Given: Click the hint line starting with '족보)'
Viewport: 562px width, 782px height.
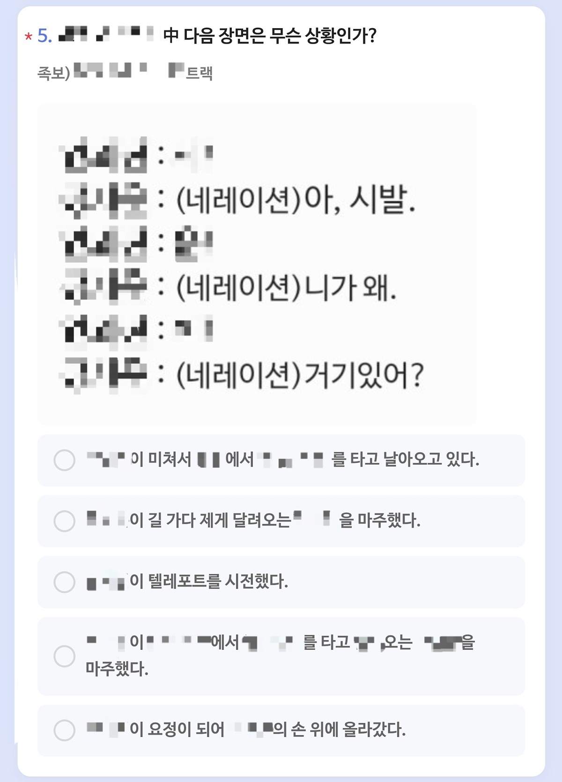Looking at the screenshot, I should pos(125,72).
